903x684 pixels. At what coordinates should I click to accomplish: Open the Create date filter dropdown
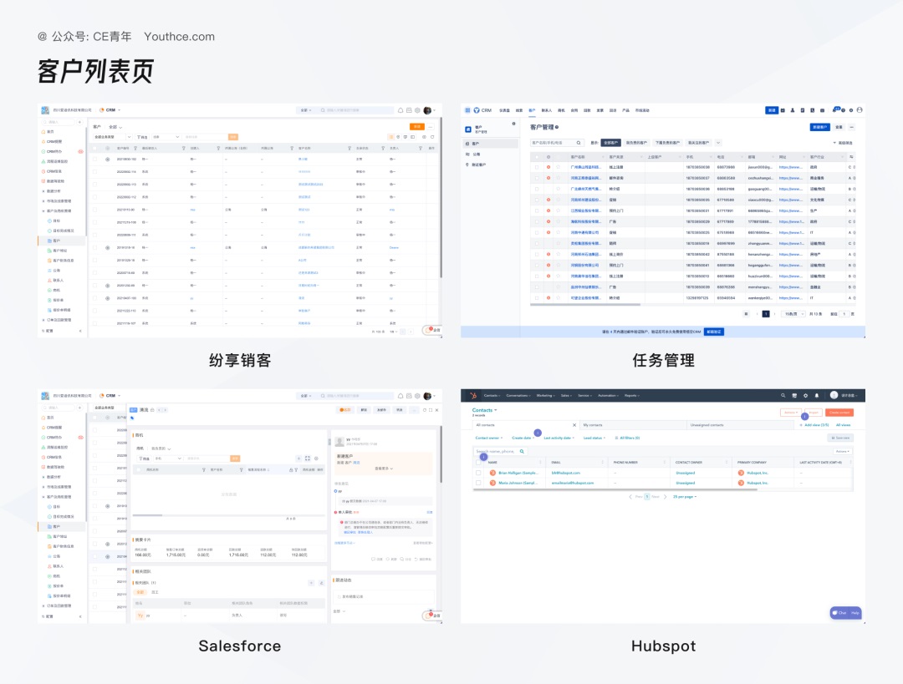[x=523, y=438]
